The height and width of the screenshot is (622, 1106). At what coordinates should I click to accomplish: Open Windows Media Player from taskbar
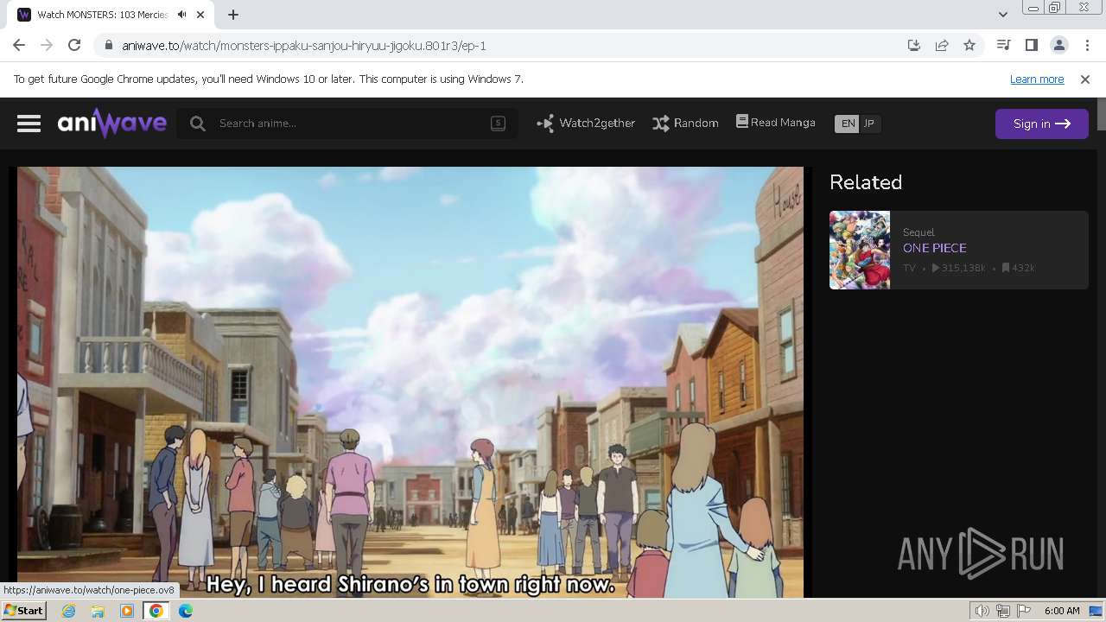(x=127, y=611)
